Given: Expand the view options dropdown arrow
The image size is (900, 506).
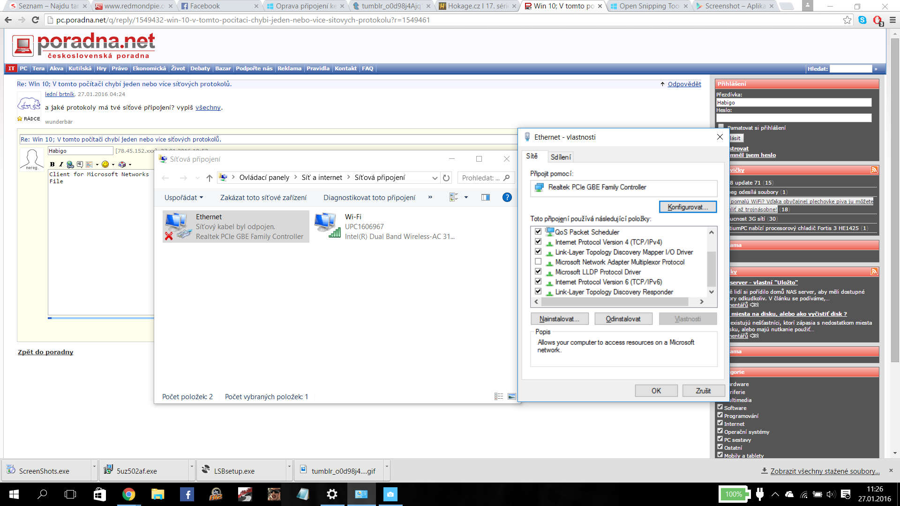Looking at the screenshot, I should point(466,198).
